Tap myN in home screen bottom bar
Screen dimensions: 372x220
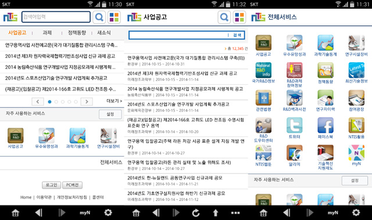point(85,212)
